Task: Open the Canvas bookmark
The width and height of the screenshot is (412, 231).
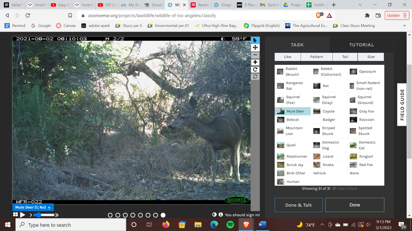Action: tap(66, 26)
